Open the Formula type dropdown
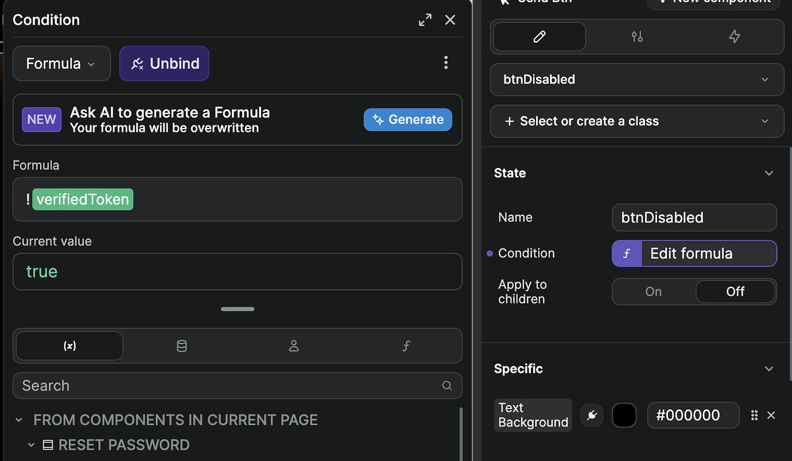 [x=61, y=63]
